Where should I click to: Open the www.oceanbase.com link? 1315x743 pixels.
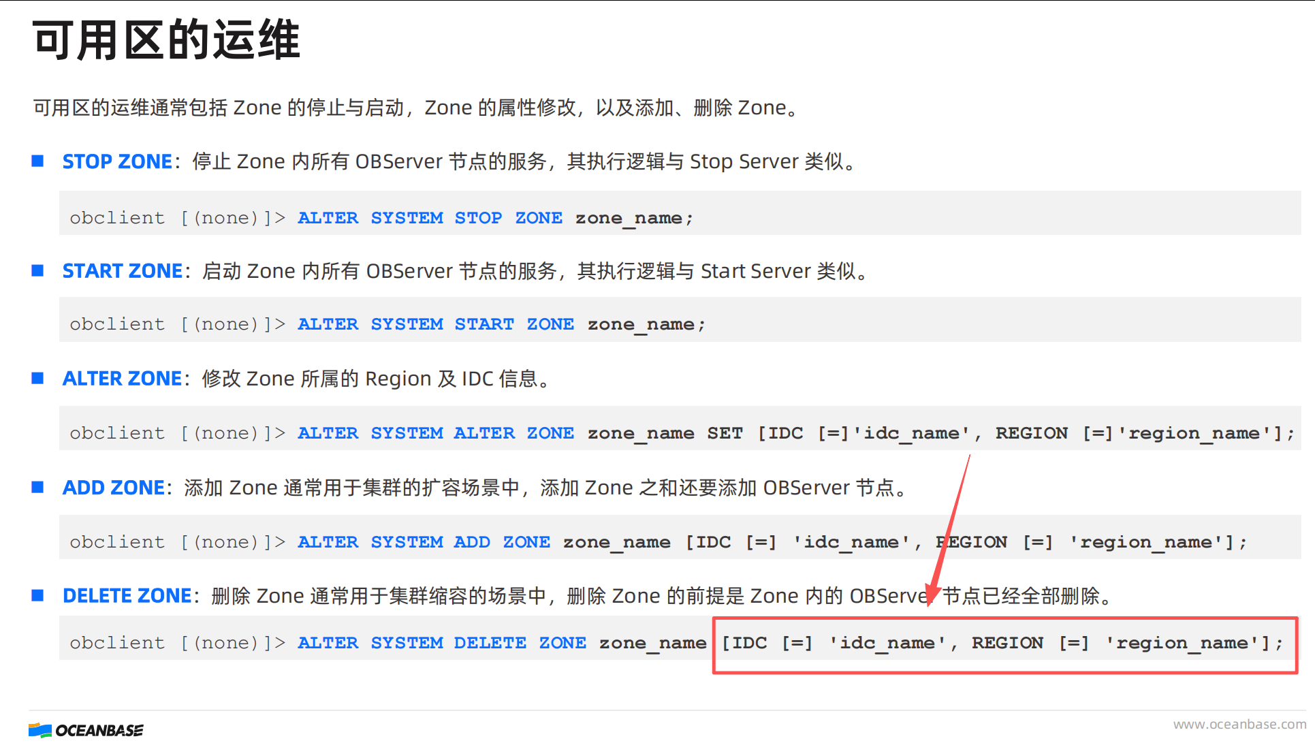1239,724
